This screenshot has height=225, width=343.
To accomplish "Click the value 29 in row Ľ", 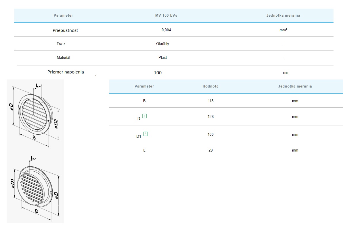I will tap(210, 150).
